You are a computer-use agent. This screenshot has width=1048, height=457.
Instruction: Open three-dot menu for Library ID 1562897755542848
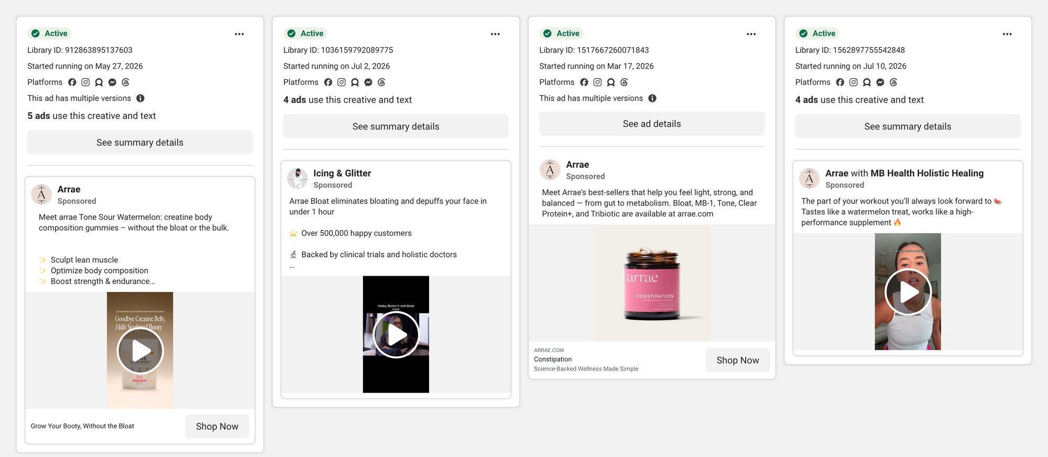click(1007, 34)
